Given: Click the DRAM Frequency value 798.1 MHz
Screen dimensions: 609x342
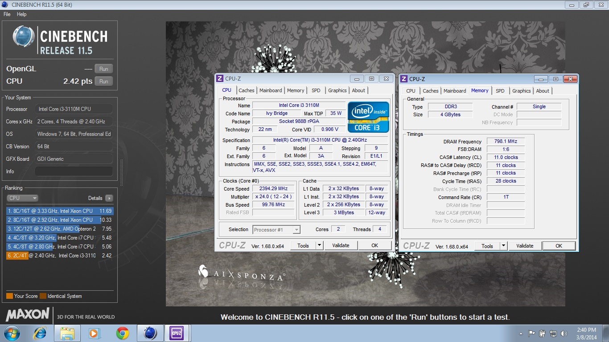Looking at the screenshot, I should [x=506, y=141].
